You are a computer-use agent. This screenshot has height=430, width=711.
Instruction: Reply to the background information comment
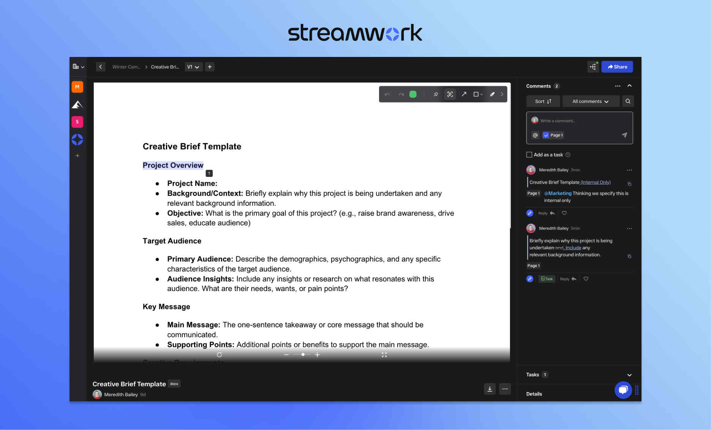tap(566, 279)
